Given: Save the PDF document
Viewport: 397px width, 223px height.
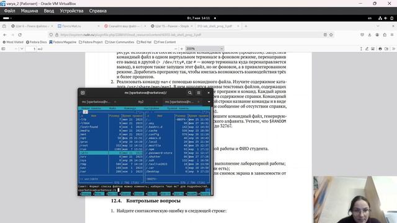Looking at the screenshot, I should point(386,48).
